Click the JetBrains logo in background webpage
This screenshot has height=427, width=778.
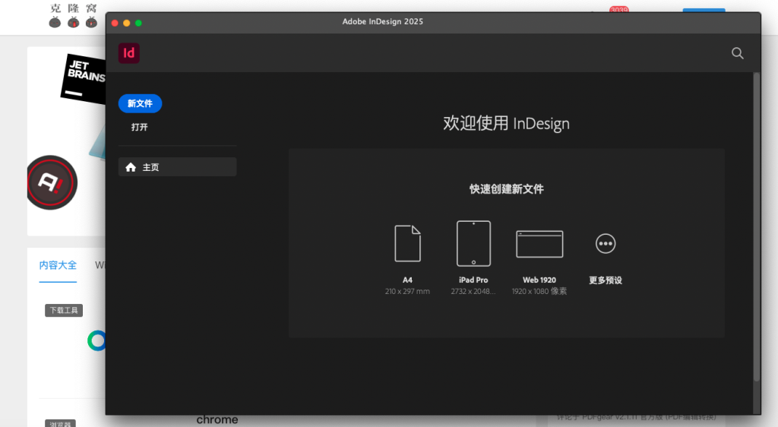click(84, 78)
